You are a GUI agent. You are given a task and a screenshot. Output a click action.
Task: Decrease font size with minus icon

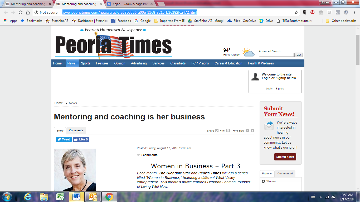(247, 131)
